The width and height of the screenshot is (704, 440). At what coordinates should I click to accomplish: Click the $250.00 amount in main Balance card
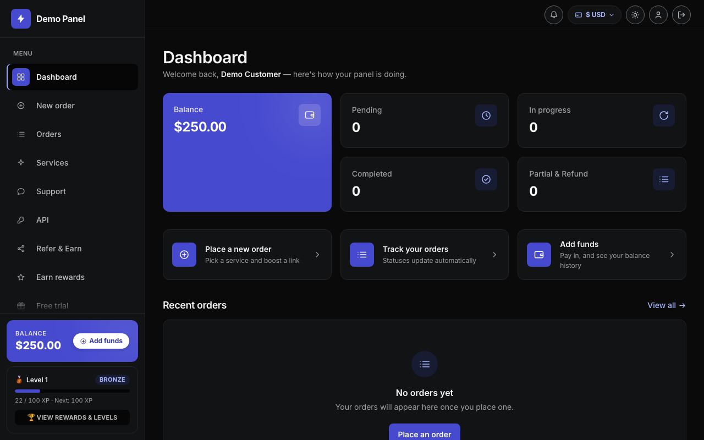coord(200,127)
